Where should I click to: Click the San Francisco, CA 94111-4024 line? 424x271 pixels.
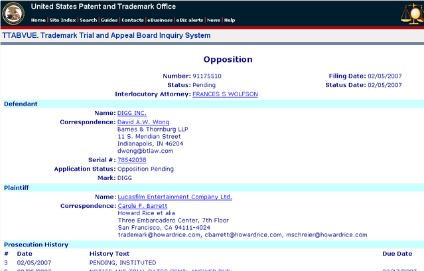(164, 227)
